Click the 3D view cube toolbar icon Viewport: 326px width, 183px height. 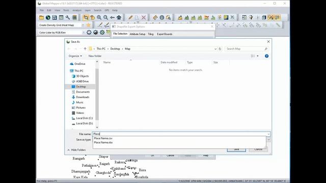click(264, 18)
